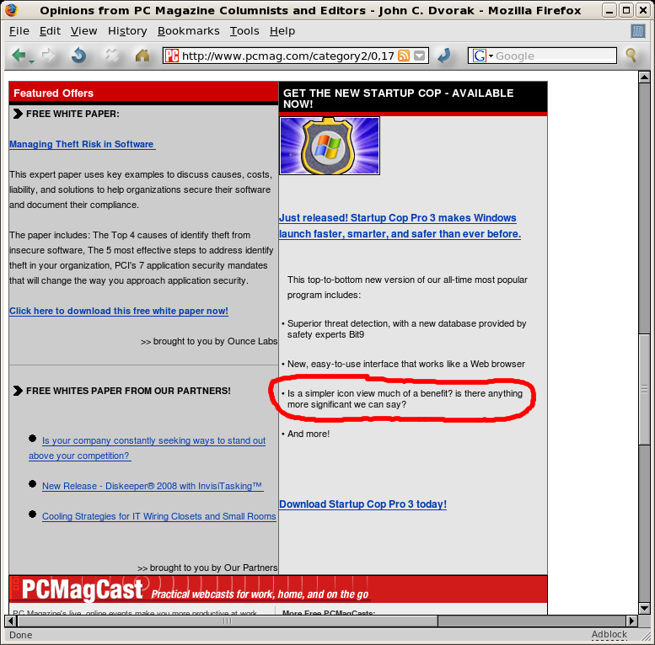Click the Startup Cop badge image
This screenshot has width=655, height=645.
pyautogui.click(x=330, y=146)
